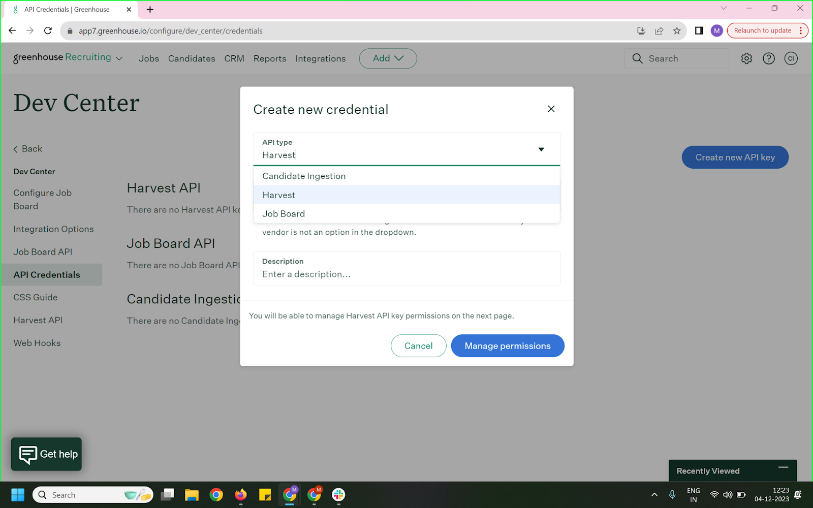813x508 pixels.
Task: Open the Configure settings gear icon
Action: pos(746,58)
